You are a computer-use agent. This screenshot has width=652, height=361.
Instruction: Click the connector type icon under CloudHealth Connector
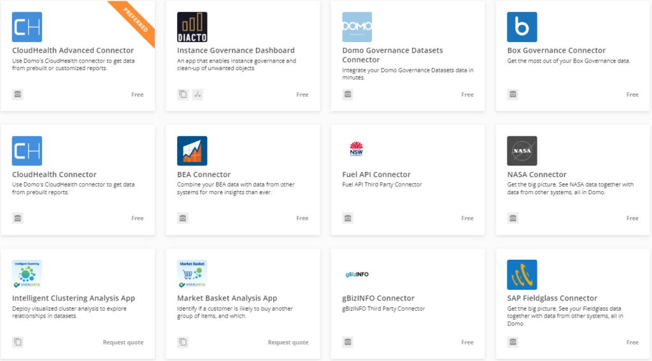pyautogui.click(x=18, y=218)
